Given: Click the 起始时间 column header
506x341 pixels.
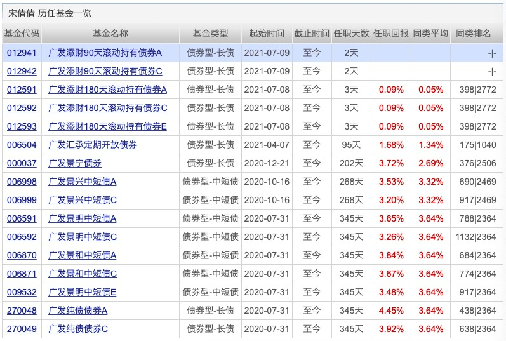Looking at the screenshot, I should point(267,34).
